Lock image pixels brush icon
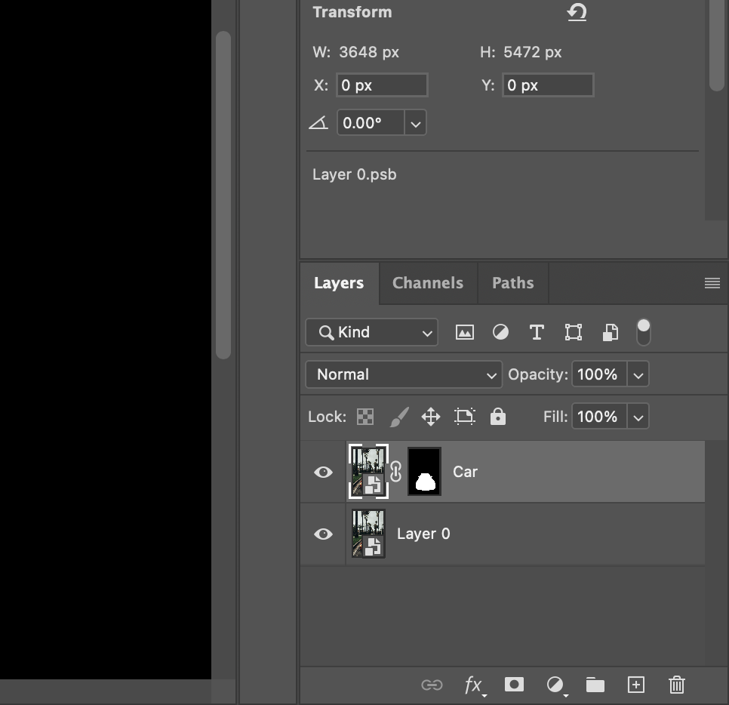 click(399, 417)
